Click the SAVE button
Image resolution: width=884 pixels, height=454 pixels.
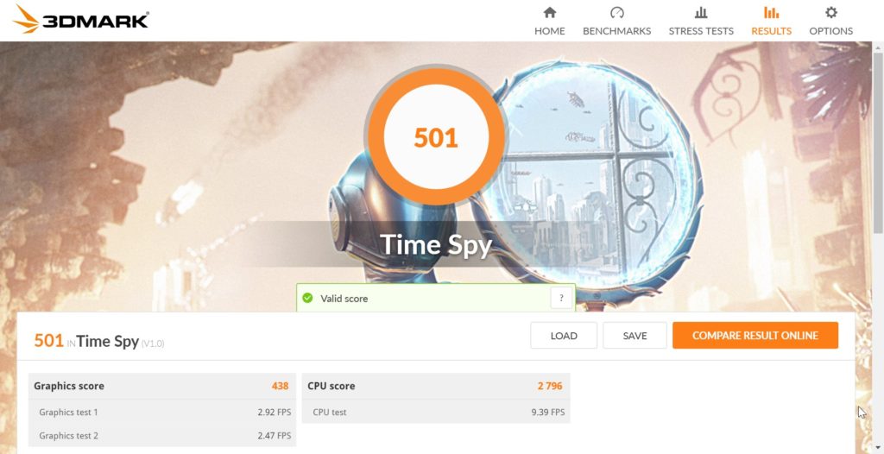point(635,336)
